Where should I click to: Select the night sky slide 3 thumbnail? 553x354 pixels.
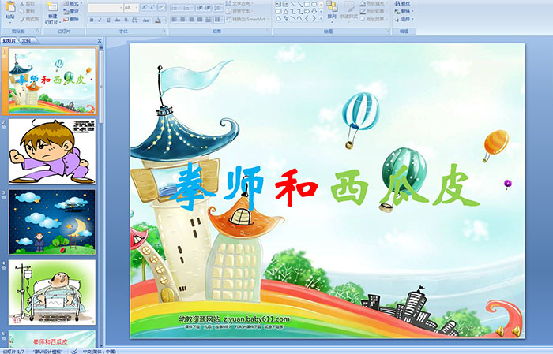(52, 222)
